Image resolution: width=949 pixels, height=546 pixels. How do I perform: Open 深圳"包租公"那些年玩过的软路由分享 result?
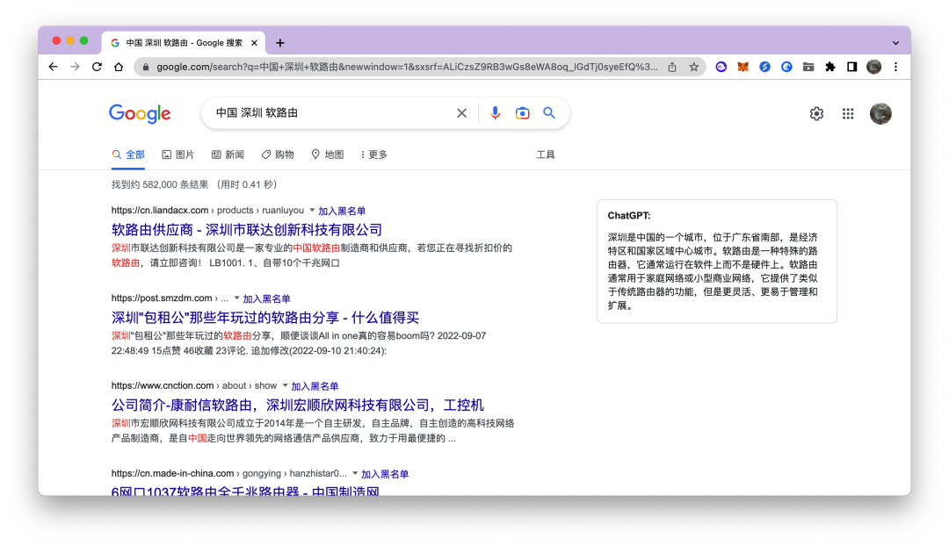pyautogui.click(x=265, y=318)
